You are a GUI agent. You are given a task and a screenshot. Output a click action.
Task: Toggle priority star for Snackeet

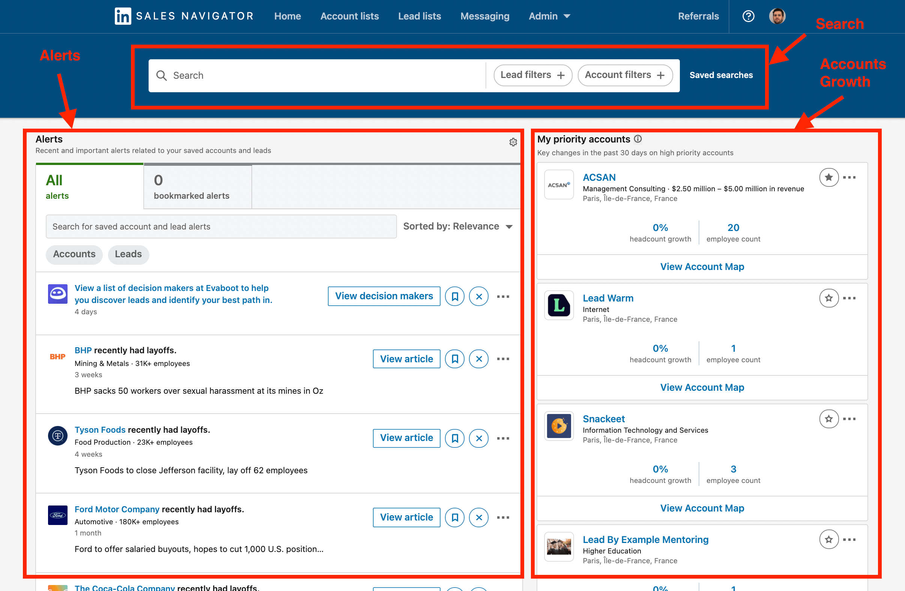click(828, 418)
